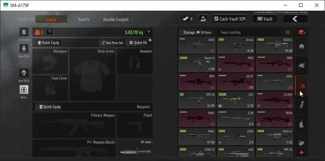Viewport: 325px width, 161px height.
Task: Select the AX50 weapon card
Action: [x=236, y=137]
